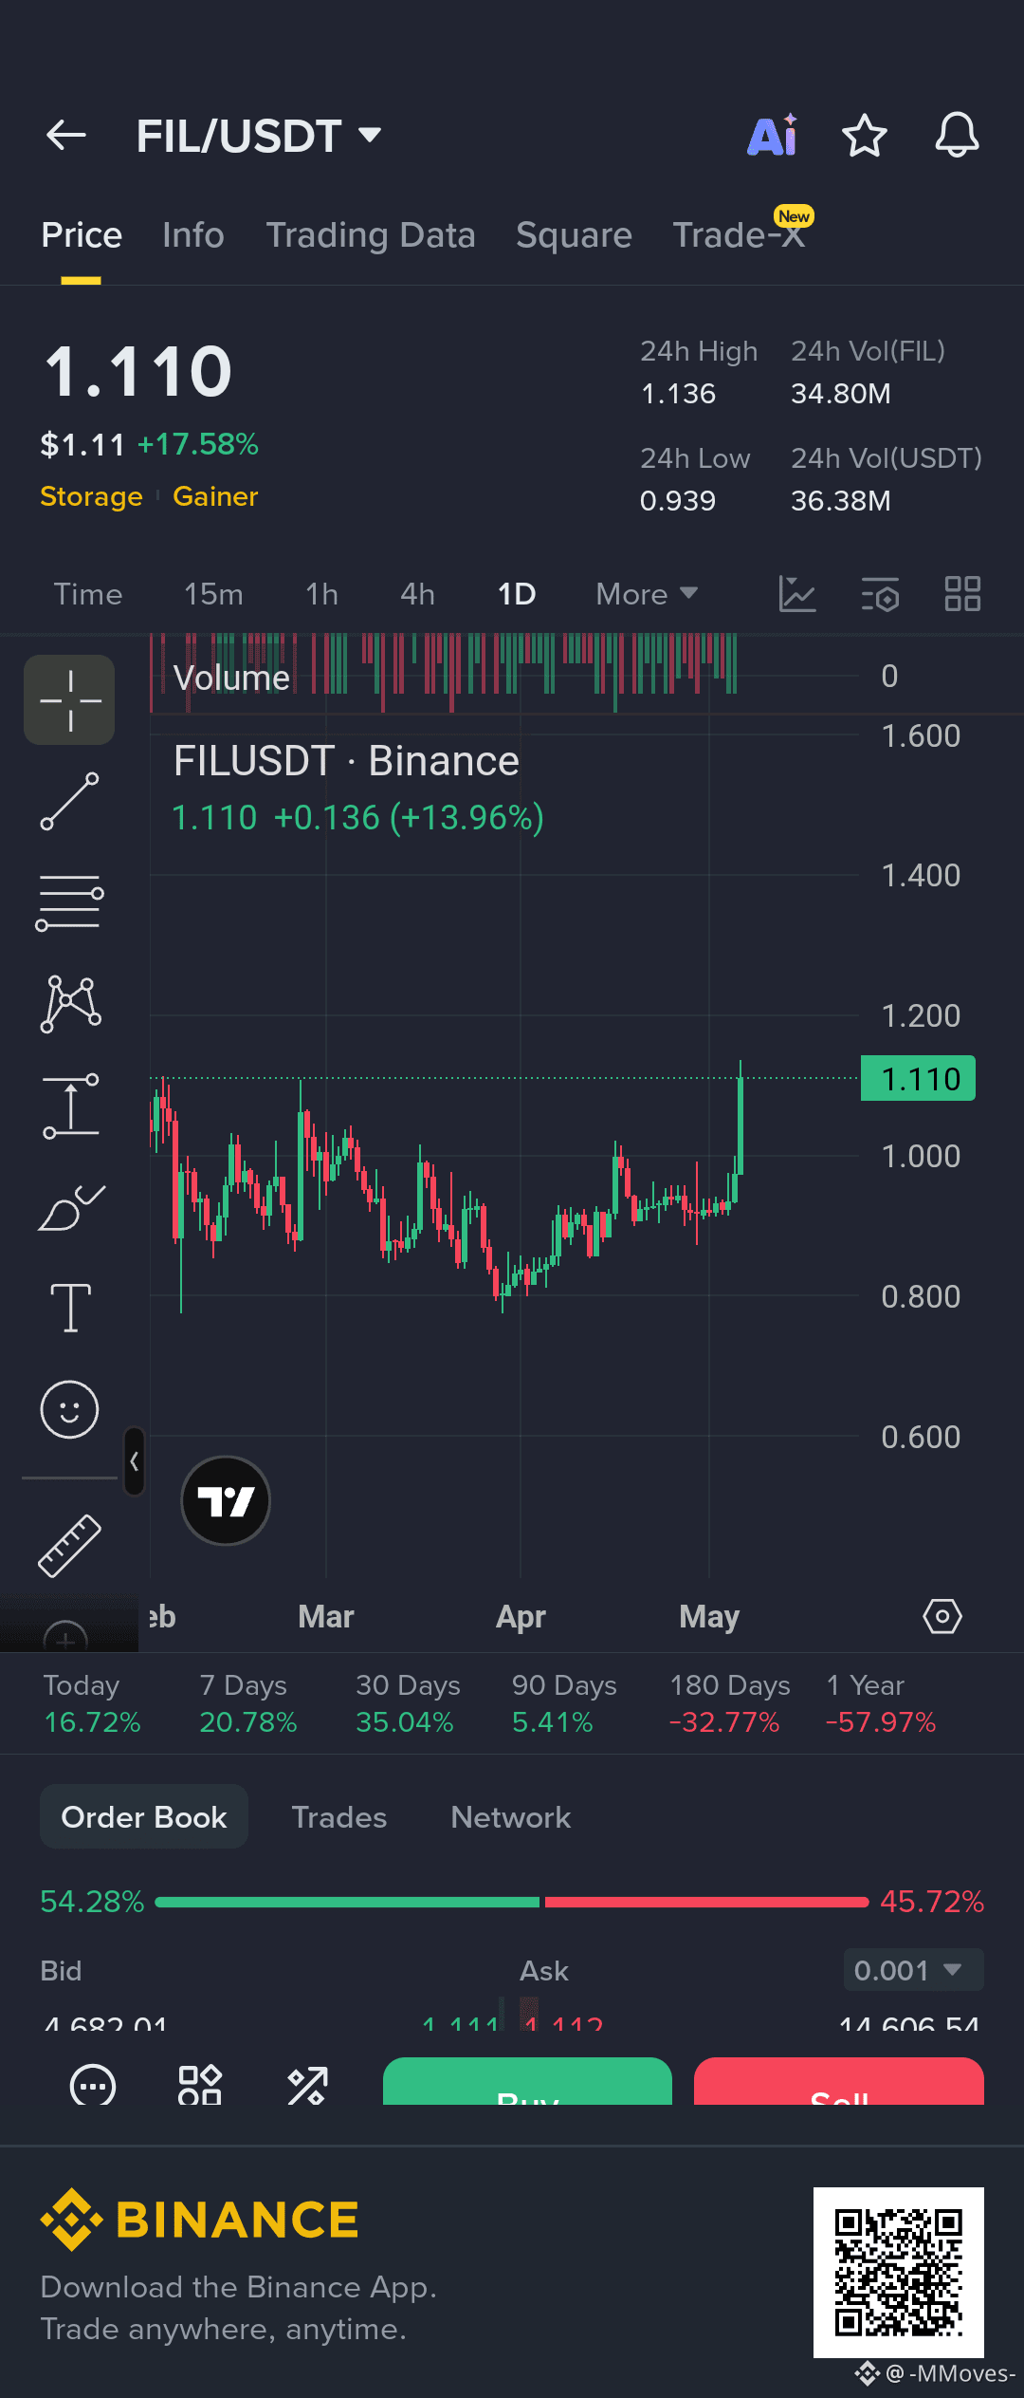The height and width of the screenshot is (2398, 1024).
Task: Select the Text annotation tool
Action: [x=69, y=1309]
